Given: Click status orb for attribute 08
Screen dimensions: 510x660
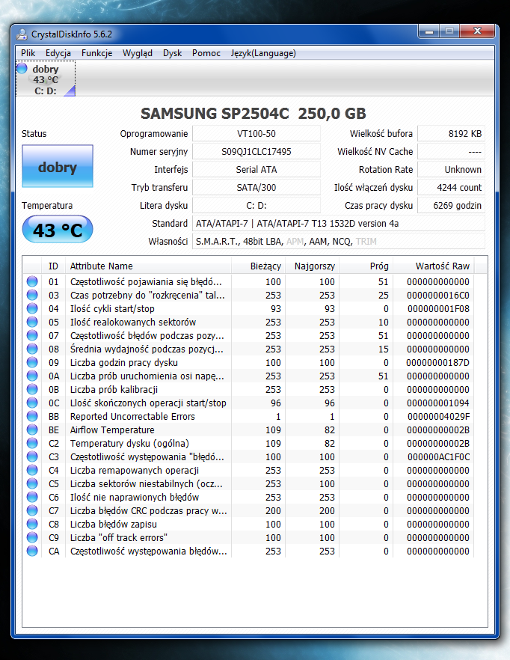Looking at the screenshot, I should (x=32, y=349).
